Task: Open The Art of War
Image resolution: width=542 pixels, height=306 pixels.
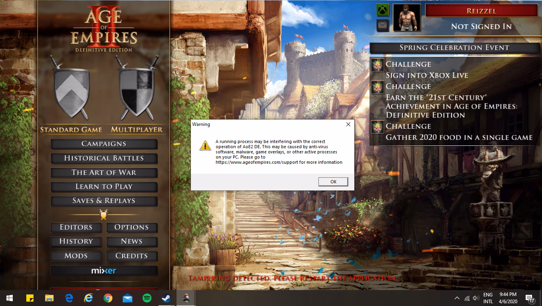Action: (x=104, y=173)
